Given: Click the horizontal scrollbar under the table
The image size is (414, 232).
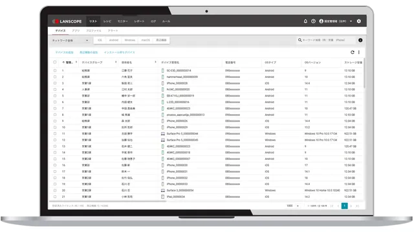Looking at the screenshot, I should (x=108, y=201).
